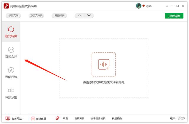Click the app logo icon

(x=6, y=6)
